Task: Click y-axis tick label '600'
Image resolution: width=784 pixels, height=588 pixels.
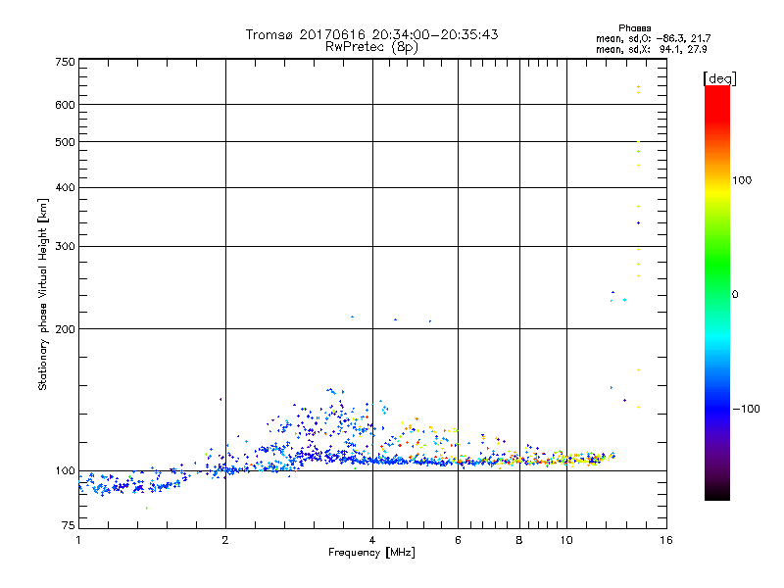Action: [65, 105]
